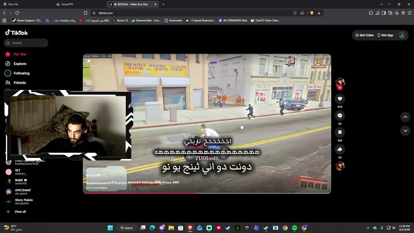414x233 pixels.
Task: Share the video using the arrow icon
Action: 340,149
